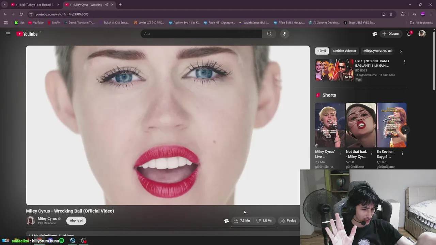436x245 pixels.
Task: Open the Not that bad short thumbnail
Action: [361, 125]
